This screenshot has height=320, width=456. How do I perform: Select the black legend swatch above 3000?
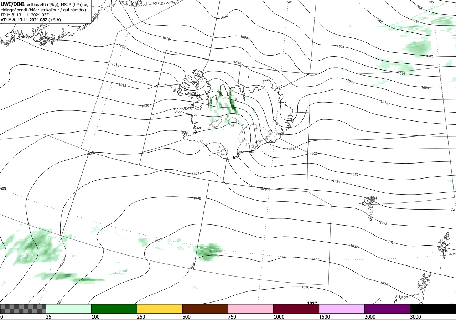pyautogui.click(x=433, y=309)
